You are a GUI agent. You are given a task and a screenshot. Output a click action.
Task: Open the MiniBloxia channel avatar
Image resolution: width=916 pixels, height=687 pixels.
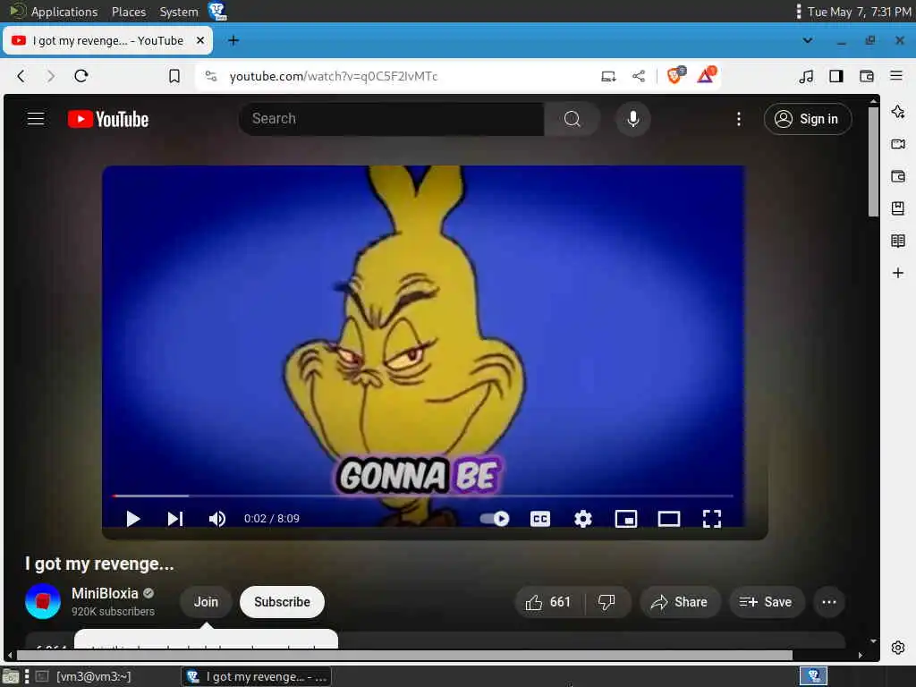click(x=43, y=601)
